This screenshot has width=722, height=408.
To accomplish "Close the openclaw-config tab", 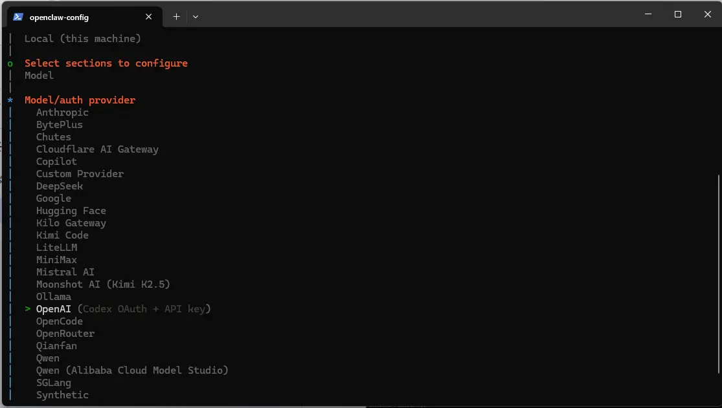I will 148,17.
